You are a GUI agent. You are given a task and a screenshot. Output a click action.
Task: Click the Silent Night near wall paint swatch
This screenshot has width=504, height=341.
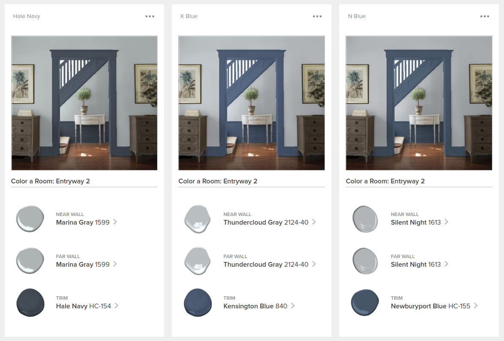[x=365, y=219]
